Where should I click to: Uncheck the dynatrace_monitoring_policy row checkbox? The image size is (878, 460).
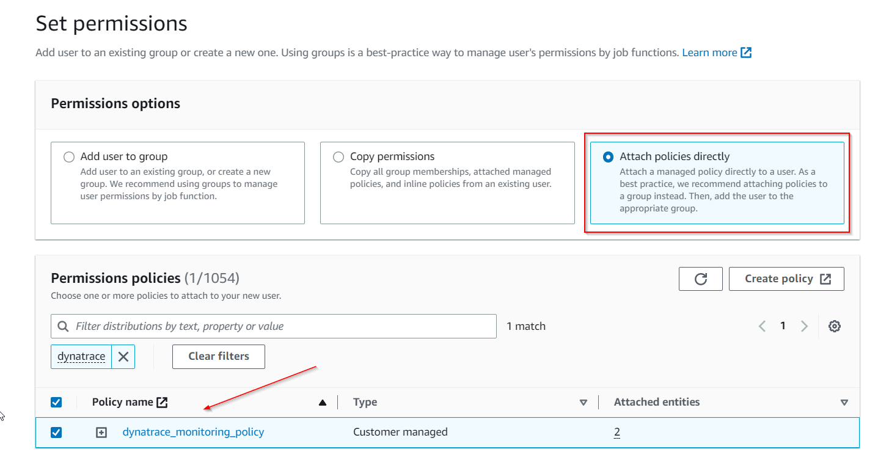(56, 433)
